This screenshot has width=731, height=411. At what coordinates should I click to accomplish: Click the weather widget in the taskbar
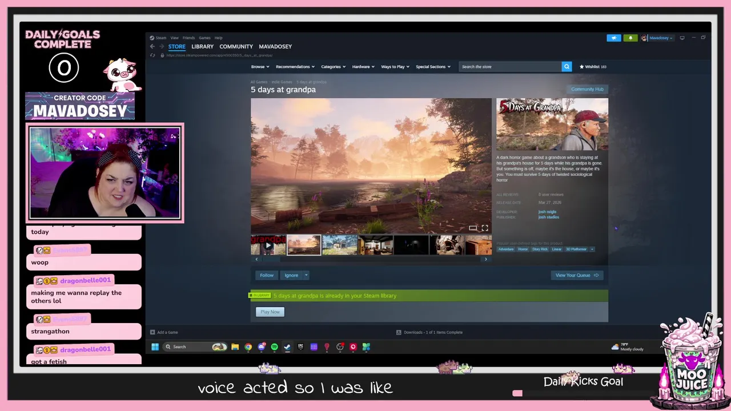pyautogui.click(x=627, y=346)
